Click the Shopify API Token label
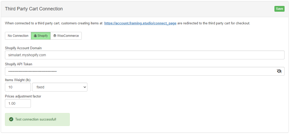This screenshot has width=290, height=134. point(18,64)
